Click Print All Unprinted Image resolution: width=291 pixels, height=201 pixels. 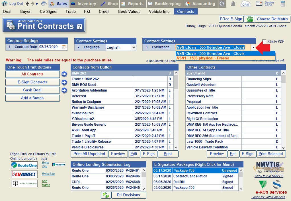click(x=89, y=154)
